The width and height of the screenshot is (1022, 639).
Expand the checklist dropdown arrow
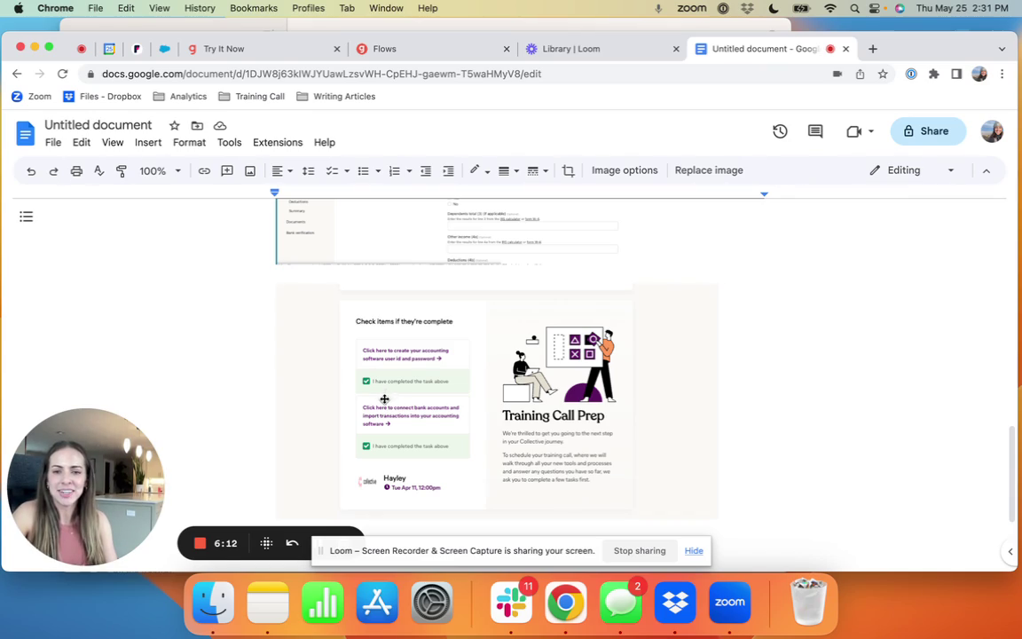point(347,170)
